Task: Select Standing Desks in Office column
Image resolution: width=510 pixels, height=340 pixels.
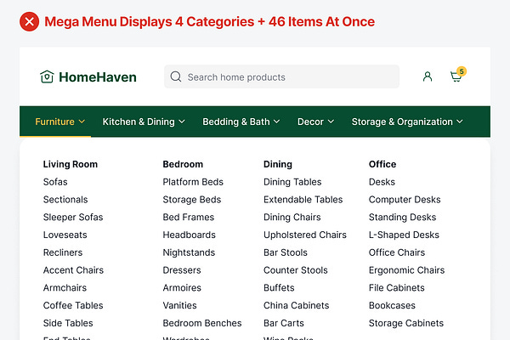Action: (403, 218)
